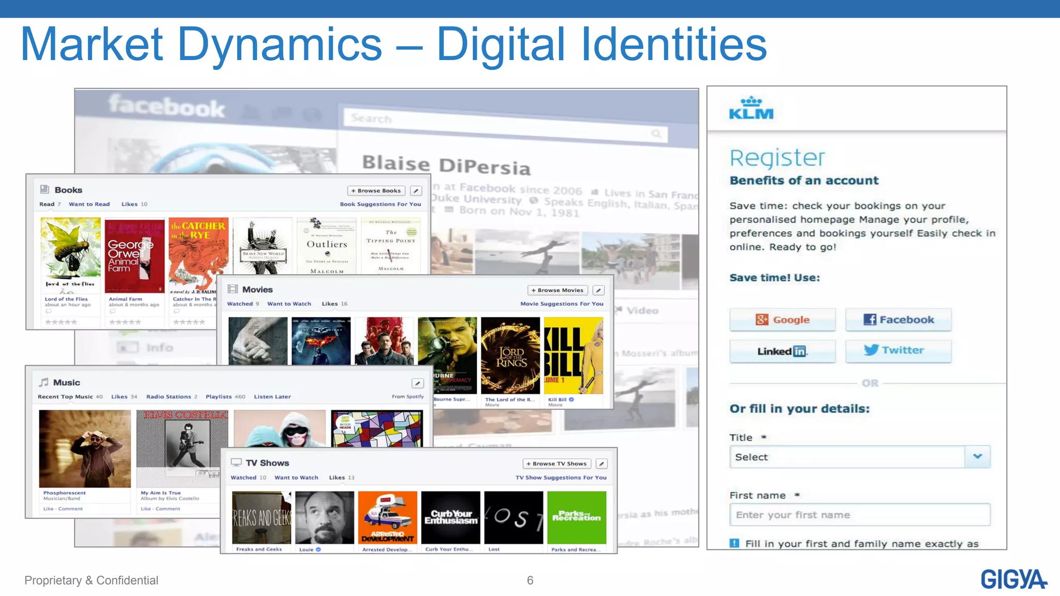
Task: Click the edit pencil icon in Music panel
Action: click(x=418, y=383)
